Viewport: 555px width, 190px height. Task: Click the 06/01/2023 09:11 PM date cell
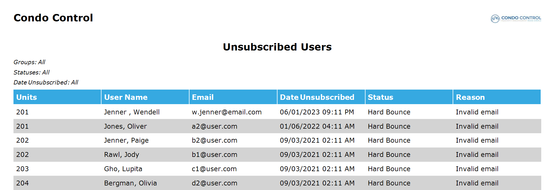pyautogui.click(x=317, y=112)
